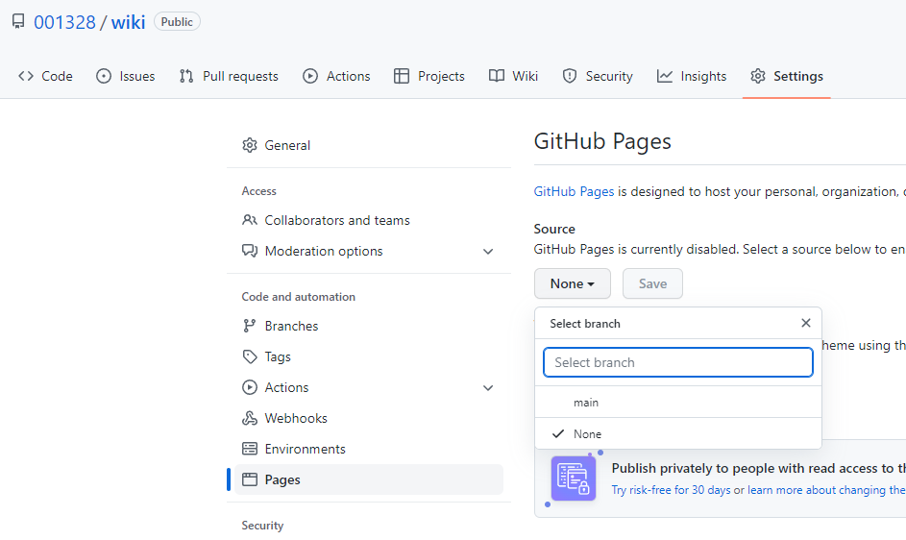Open Actions settings in sidebar
Viewport: 906px width, 540px height.
tap(369, 387)
